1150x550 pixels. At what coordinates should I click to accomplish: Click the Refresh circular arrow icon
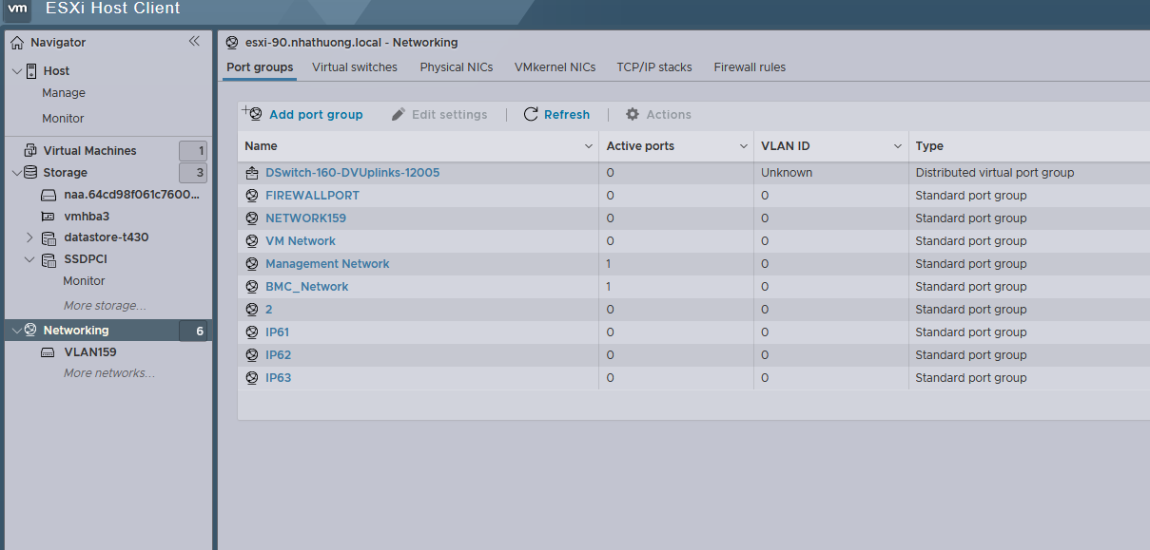click(531, 114)
